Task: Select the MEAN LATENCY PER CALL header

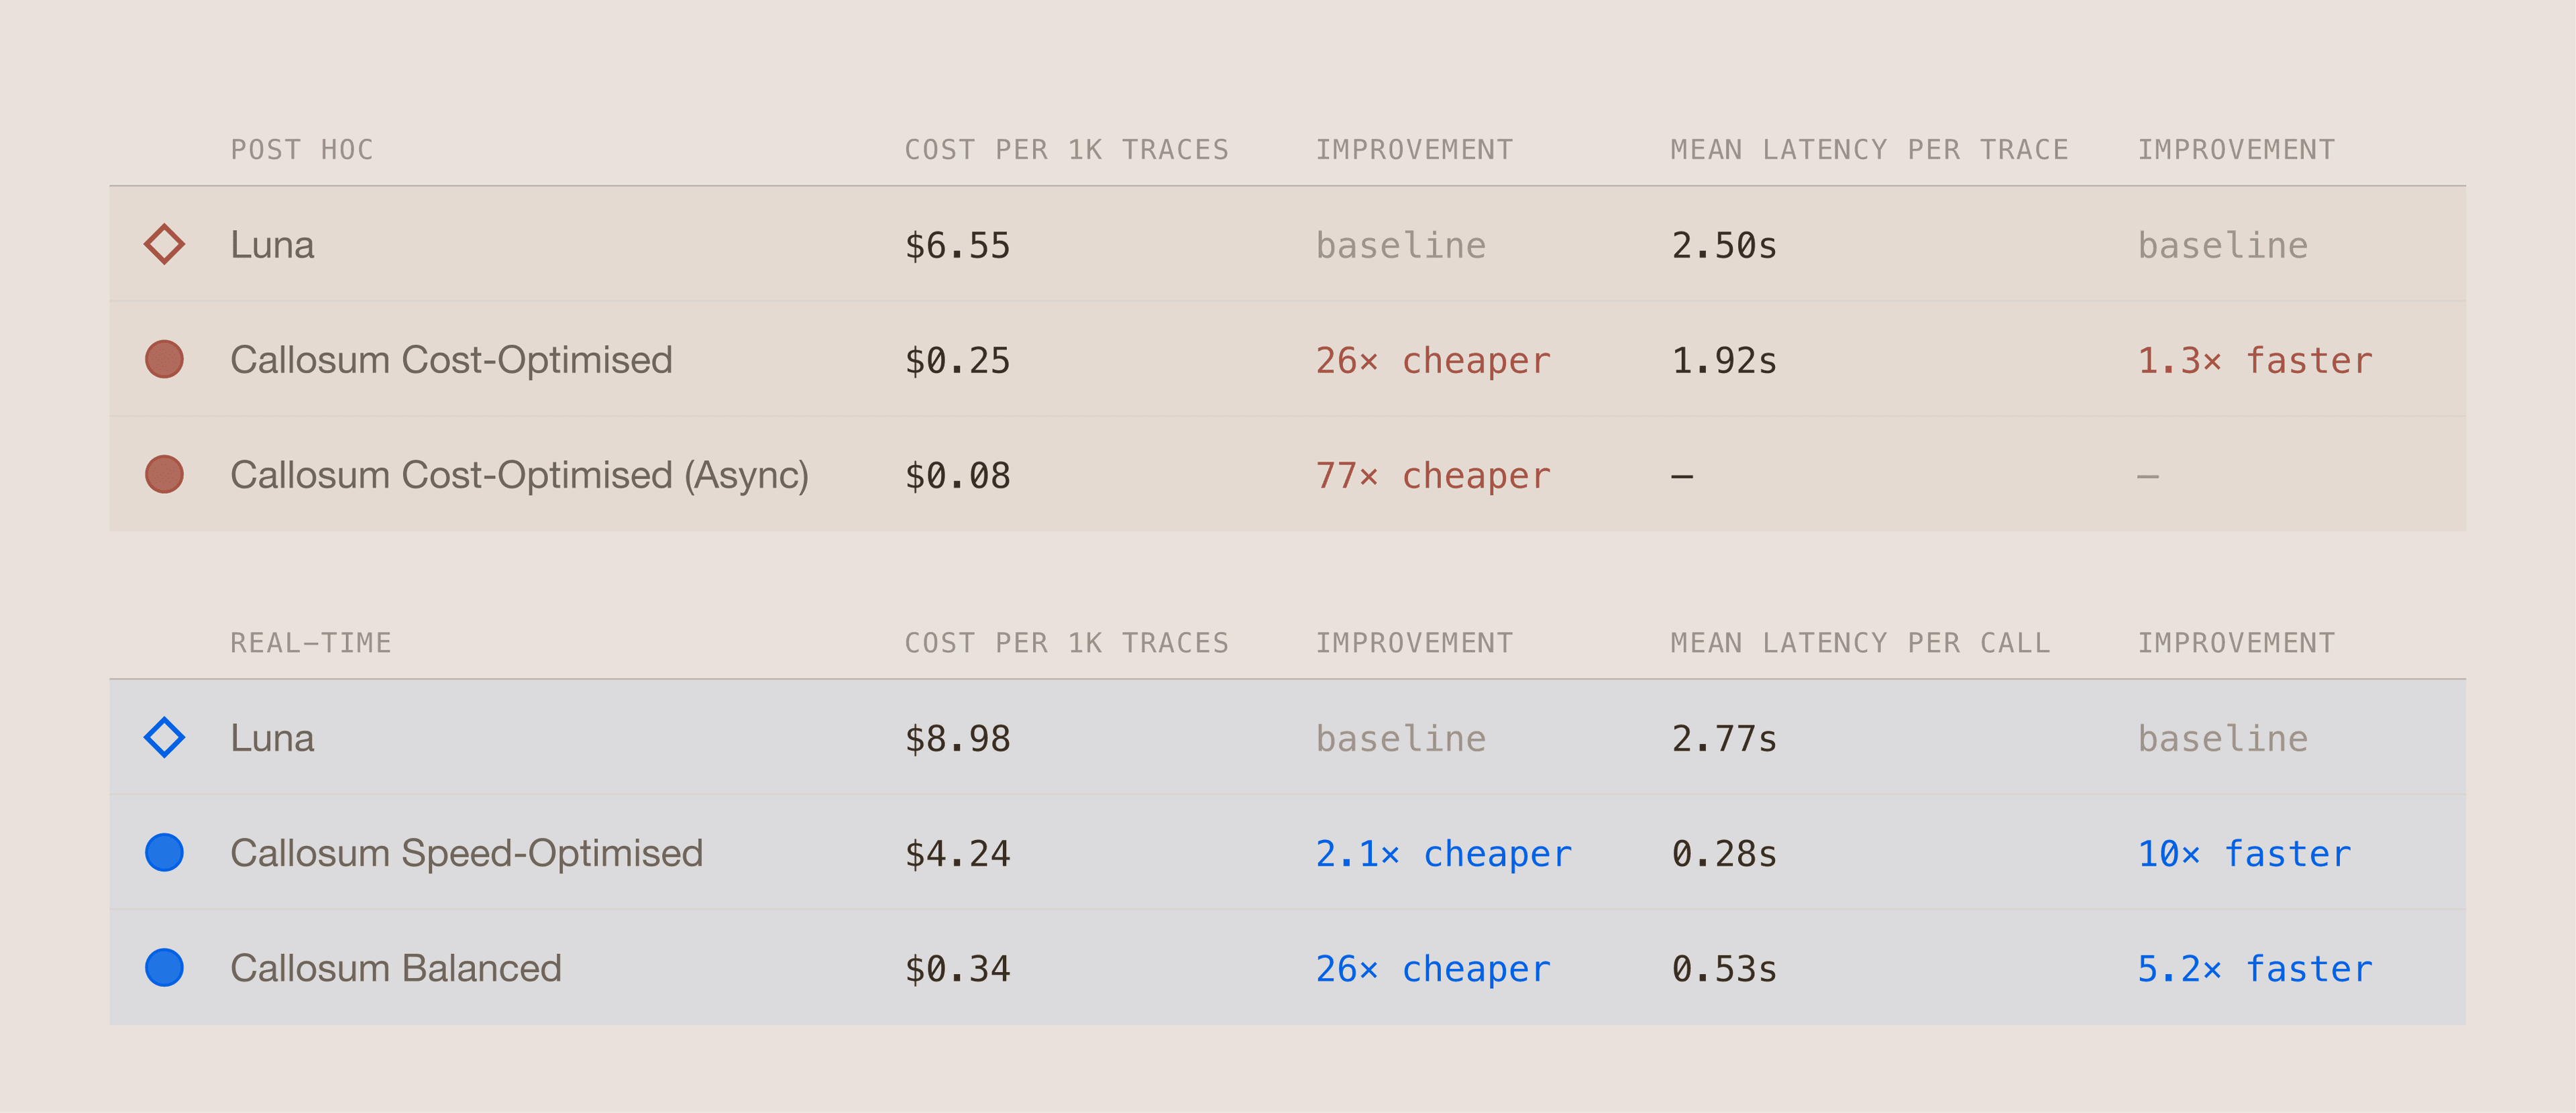Action: 1860,643
